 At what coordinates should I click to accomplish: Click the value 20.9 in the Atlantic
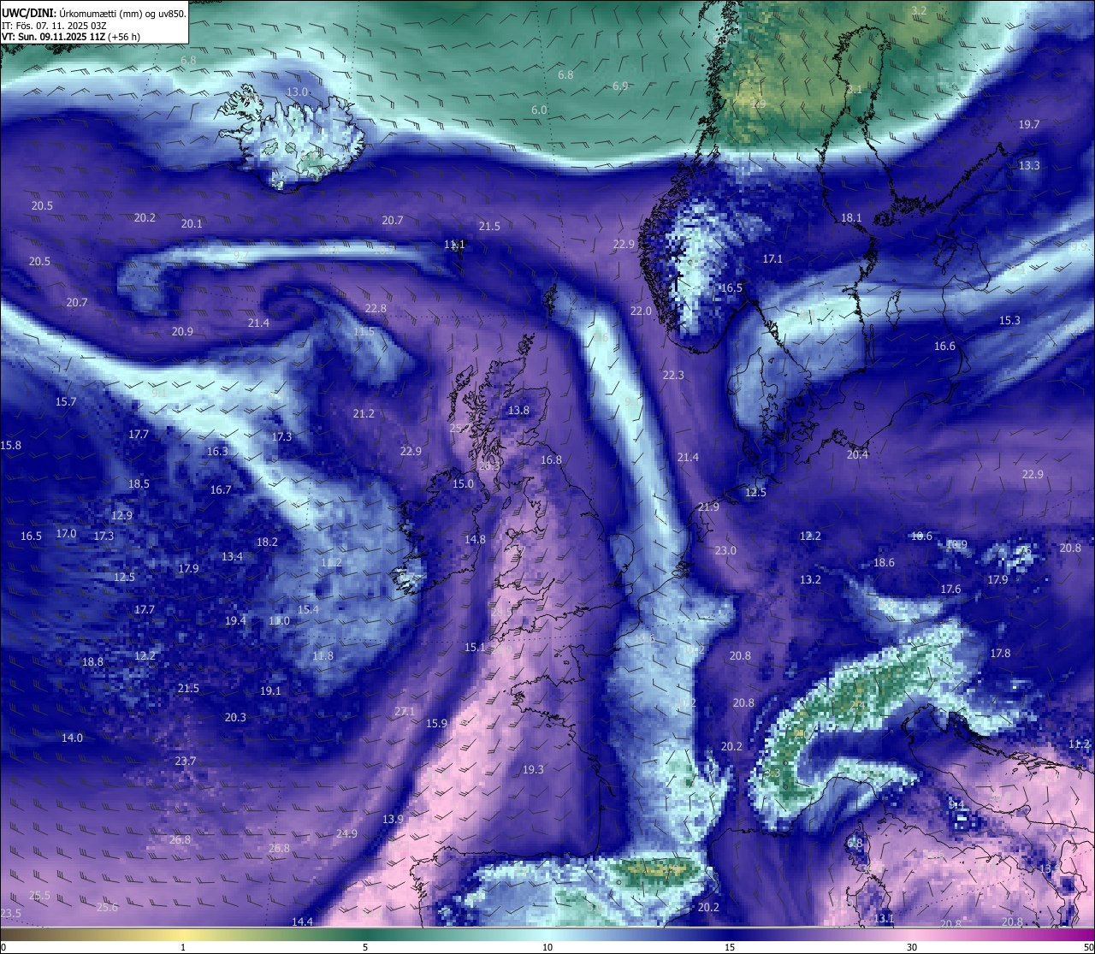click(x=182, y=331)
